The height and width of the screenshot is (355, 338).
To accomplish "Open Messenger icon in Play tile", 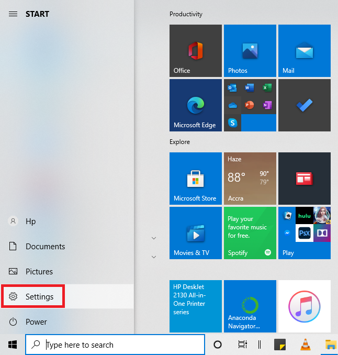I will click(287, 233).
